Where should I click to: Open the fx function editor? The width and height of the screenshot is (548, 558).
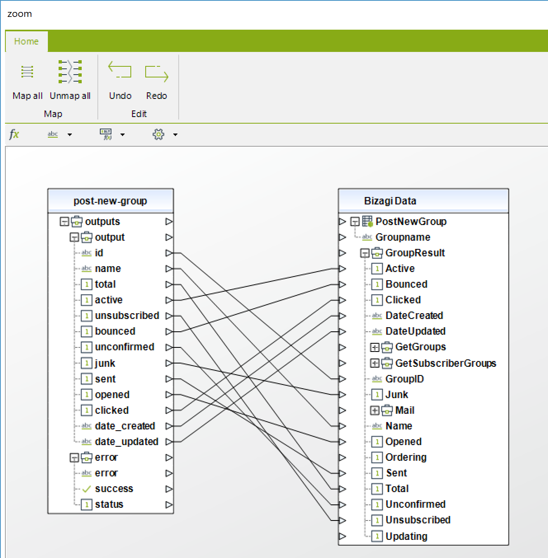(14, 134)
